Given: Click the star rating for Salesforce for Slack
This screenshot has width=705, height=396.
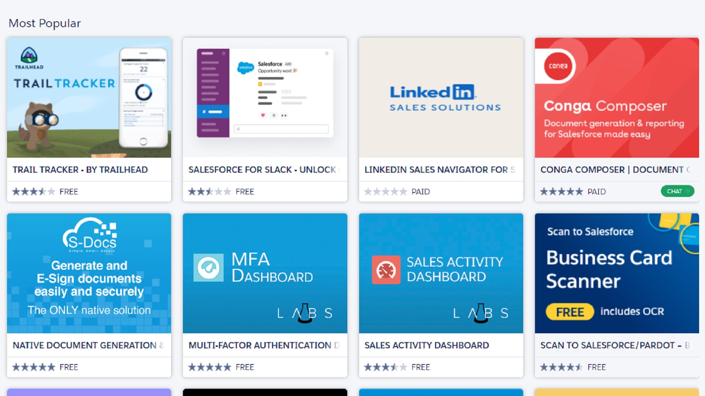Looking at the screenshot, I should 209,191.
